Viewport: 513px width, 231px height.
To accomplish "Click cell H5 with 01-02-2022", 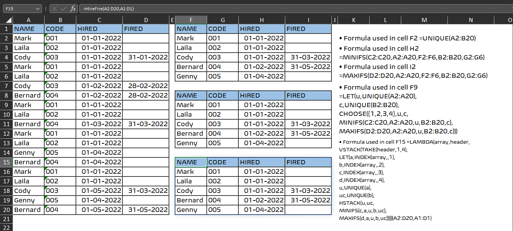I will pyautogui.click(x=262, y=67).
